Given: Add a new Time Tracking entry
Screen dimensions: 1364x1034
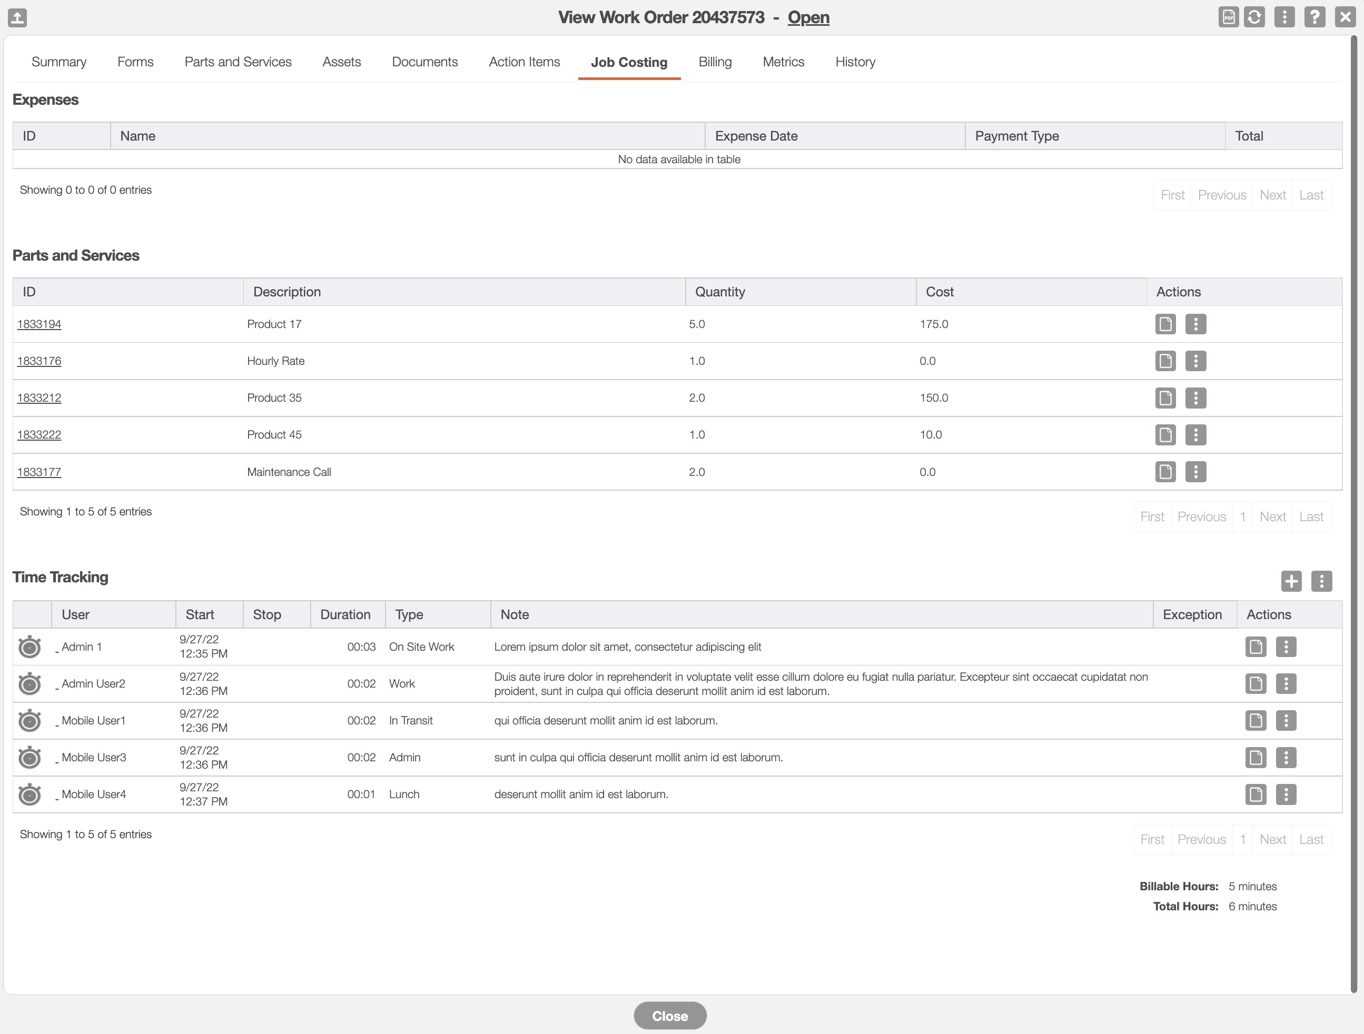Looking at the screenshot, I should pyautogui.click(x=1291, y=581).
